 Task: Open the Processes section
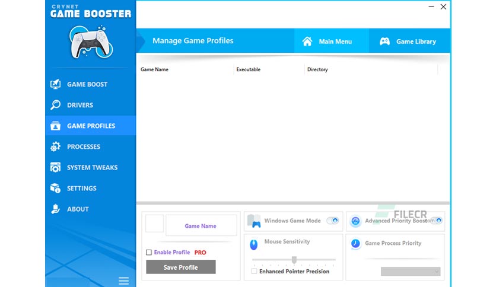point(91,146)
